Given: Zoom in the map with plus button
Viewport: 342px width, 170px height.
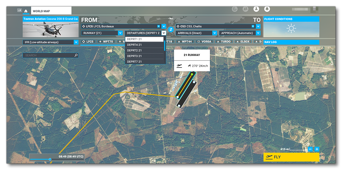Looking at the screenshot, I should coord(317,149).
